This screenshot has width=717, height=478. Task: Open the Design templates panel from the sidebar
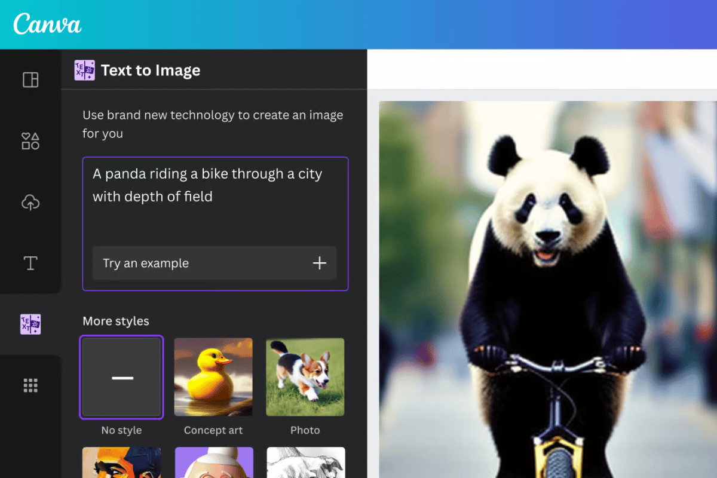(x=30, y=79)
